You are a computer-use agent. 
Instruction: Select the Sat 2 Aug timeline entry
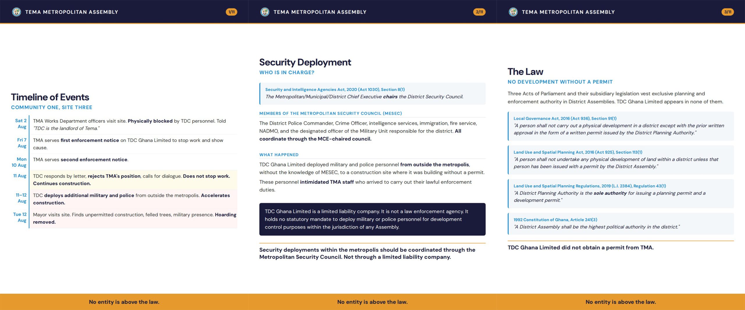124,125
